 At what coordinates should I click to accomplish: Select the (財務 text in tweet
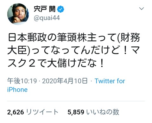[129, 38]
